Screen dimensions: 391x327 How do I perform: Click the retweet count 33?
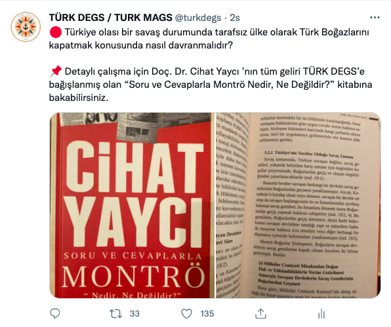click(134, 313)
